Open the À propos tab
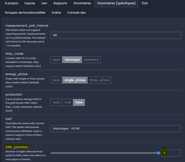This screenshot has width=185, height=162. click(11, 3)
